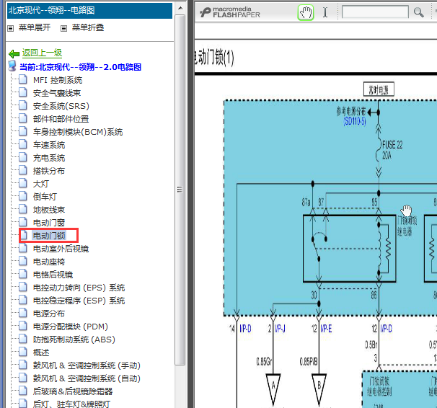Open the 电动门锁 tree item
The height and width of the screenshot is (408, 437).
point(49,236)
